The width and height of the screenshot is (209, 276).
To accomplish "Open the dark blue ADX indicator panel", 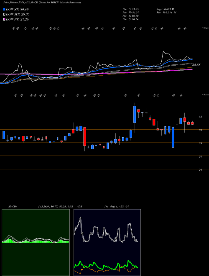I will pyautogui.click(x=107, y=243).
